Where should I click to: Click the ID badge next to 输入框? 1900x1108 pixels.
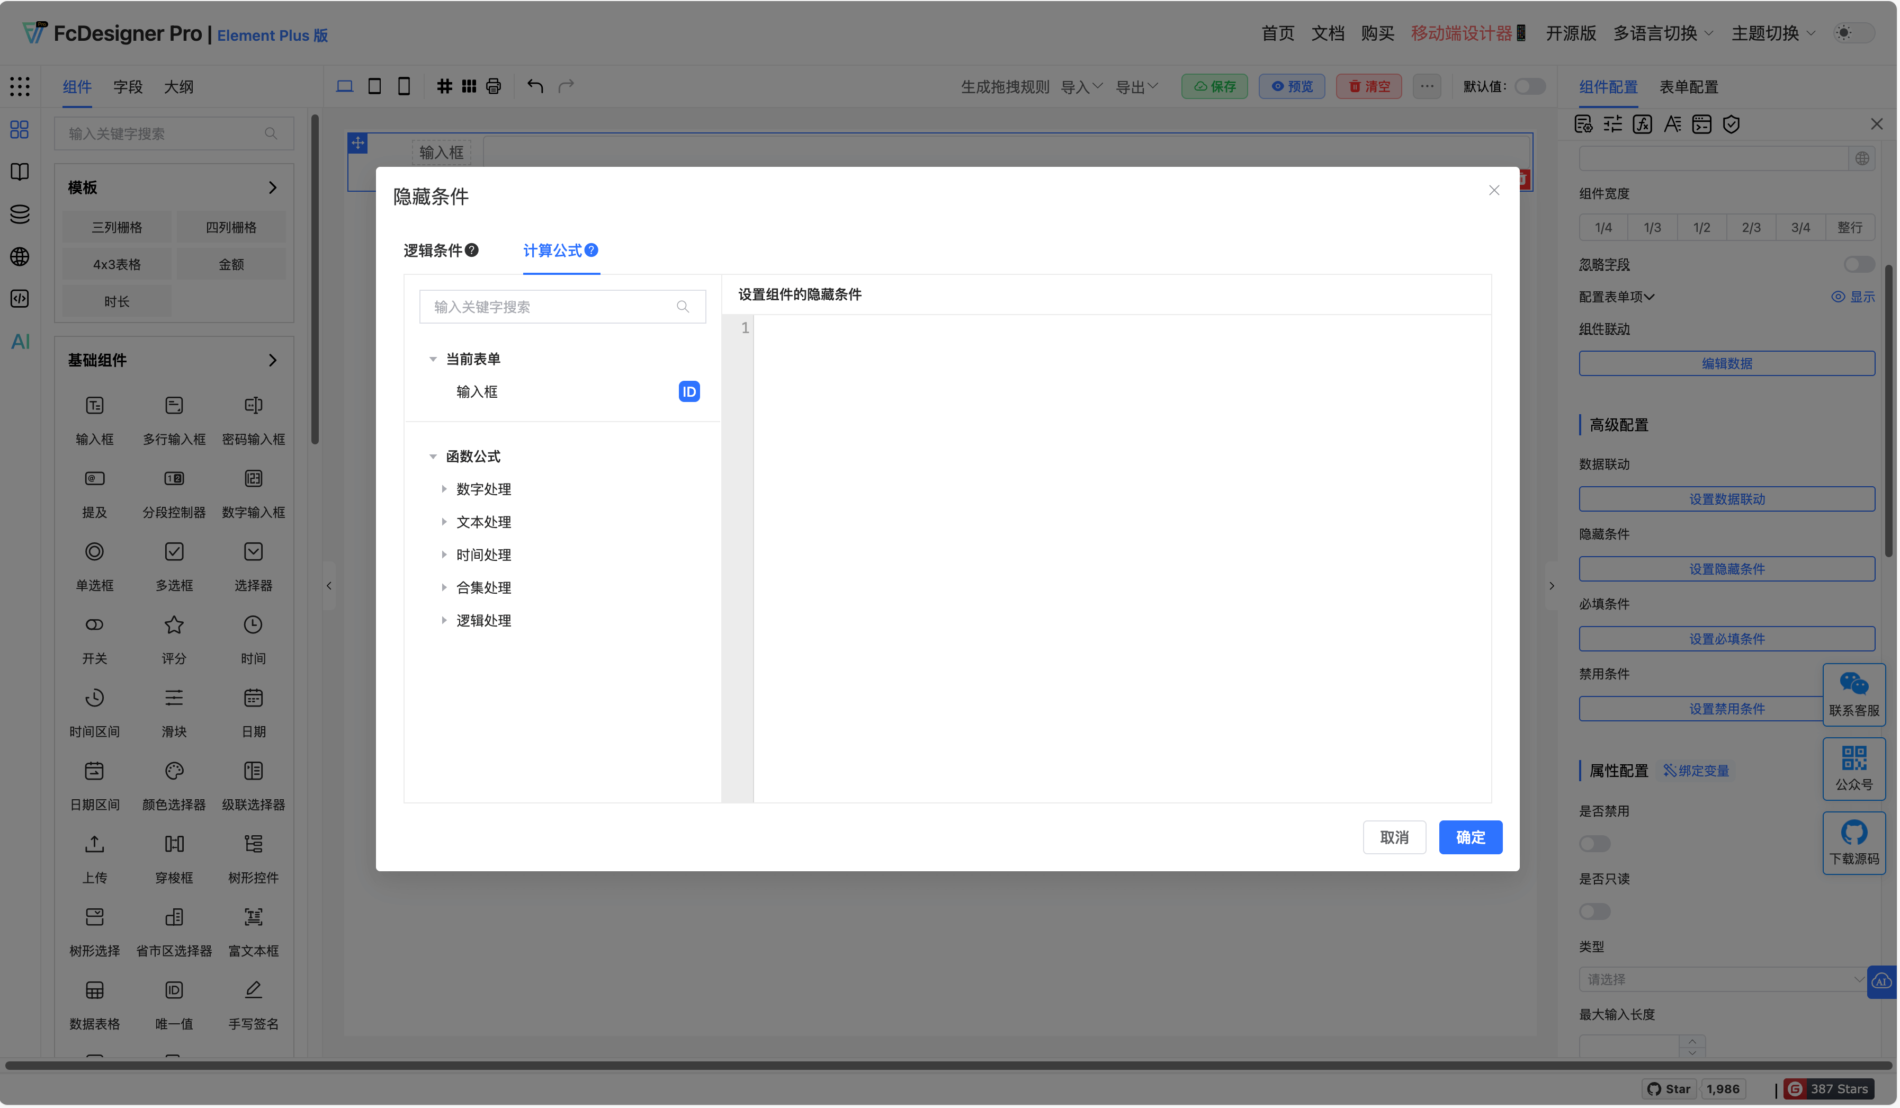(688, 391)
